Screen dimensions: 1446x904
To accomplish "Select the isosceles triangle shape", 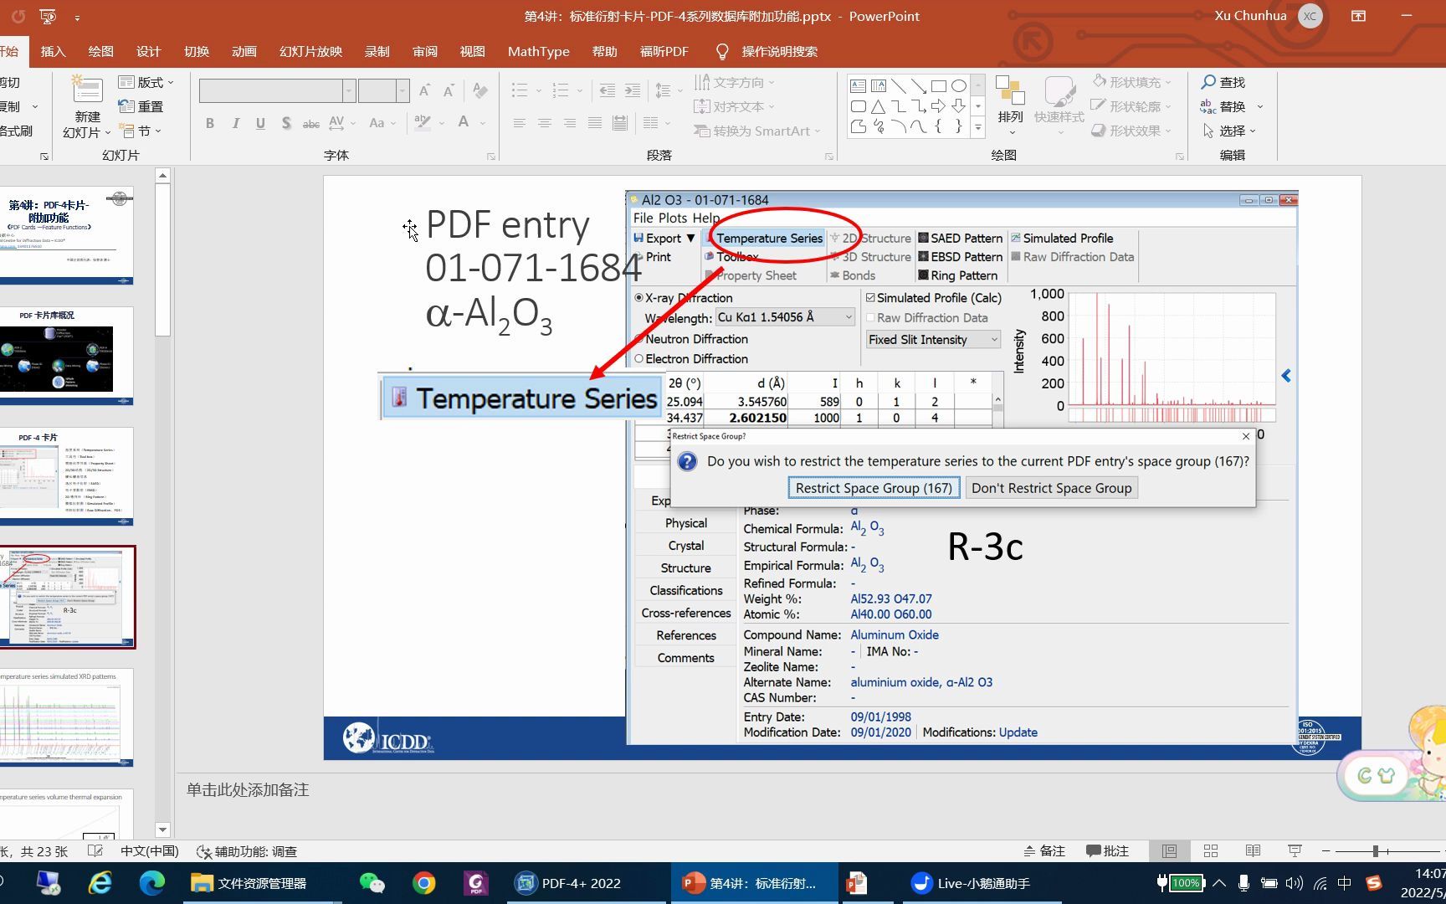I will point(879,106).
